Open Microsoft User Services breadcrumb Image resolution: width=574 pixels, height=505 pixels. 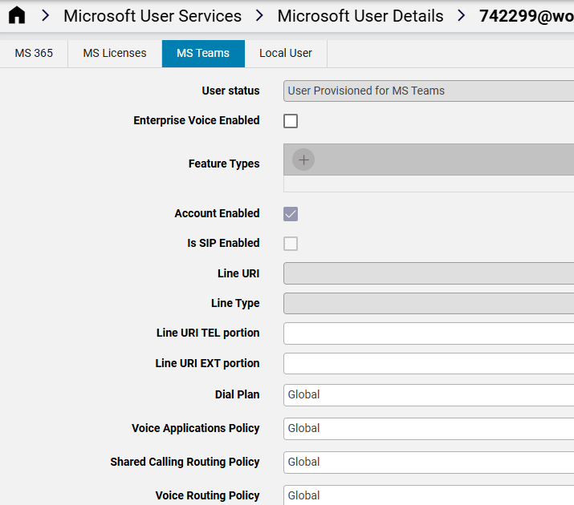tap(153, 16)
